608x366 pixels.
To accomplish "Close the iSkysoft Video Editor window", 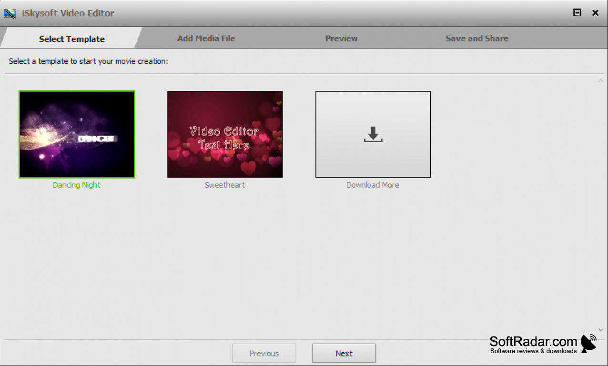I will click(595, 13).
